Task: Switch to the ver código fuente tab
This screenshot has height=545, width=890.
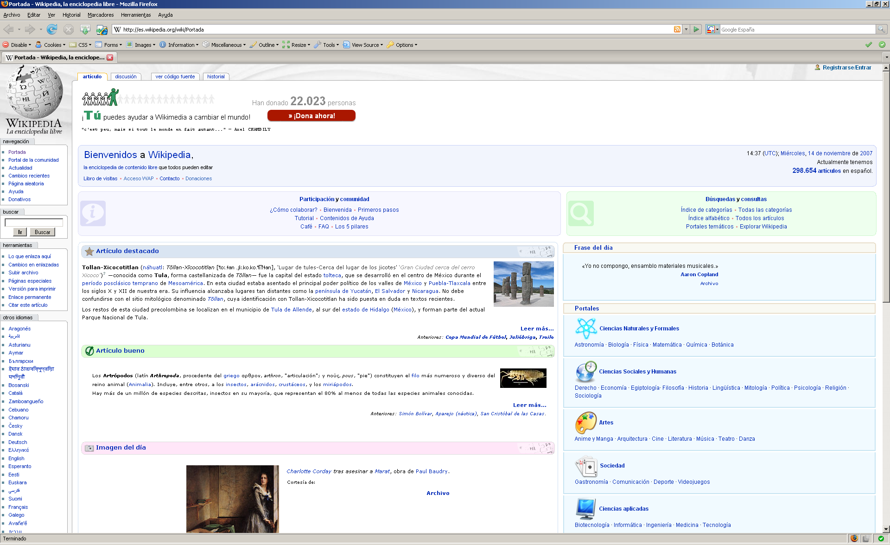Action: click(175, 77)
